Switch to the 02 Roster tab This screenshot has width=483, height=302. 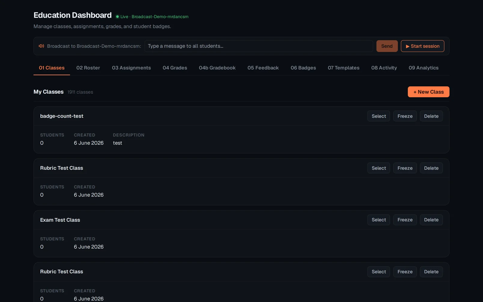88,68
